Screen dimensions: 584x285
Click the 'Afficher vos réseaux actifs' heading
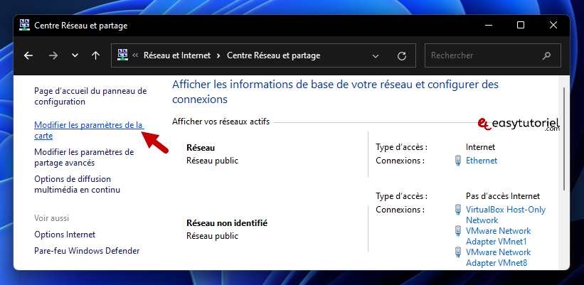221,122
